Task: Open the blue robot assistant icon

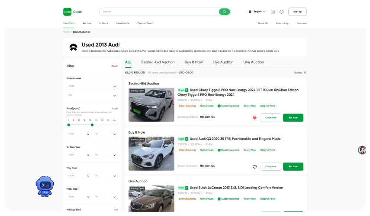Action: pyautogui.click(x=45, y=186)
